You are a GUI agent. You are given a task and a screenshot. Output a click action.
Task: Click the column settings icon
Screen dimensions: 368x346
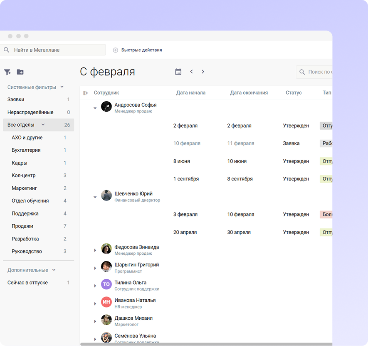click(x=86, y=93)
